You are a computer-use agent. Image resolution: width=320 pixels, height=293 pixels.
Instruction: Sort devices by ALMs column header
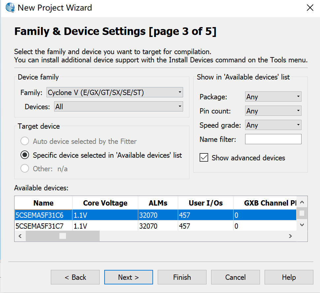[x=158, y=203]
